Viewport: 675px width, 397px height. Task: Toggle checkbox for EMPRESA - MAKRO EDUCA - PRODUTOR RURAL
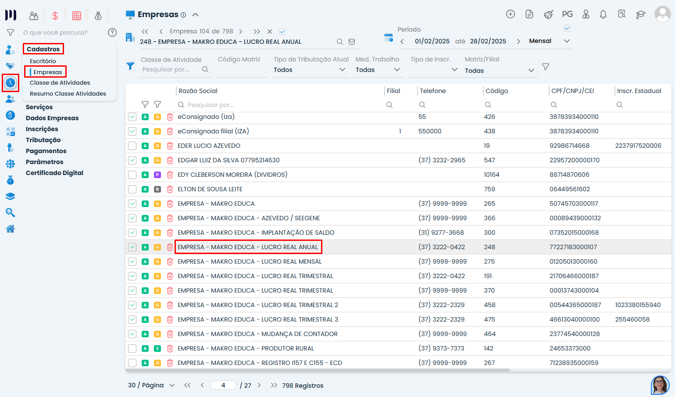132,348
